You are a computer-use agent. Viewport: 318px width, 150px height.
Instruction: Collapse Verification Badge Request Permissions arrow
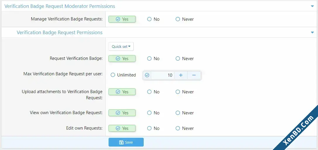click(312, 32)
